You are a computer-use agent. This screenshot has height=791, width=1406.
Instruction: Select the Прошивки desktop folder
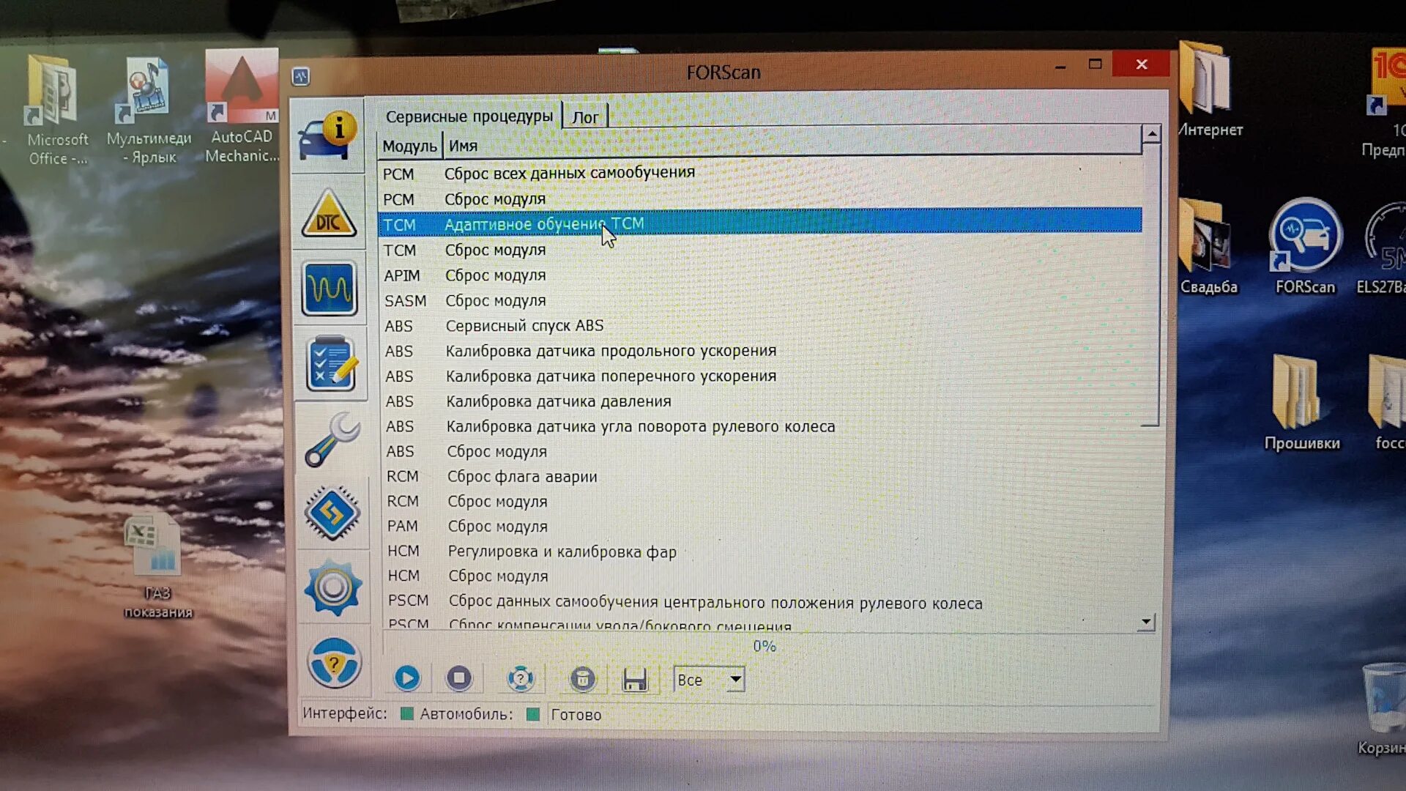(x=1301, y=403)
